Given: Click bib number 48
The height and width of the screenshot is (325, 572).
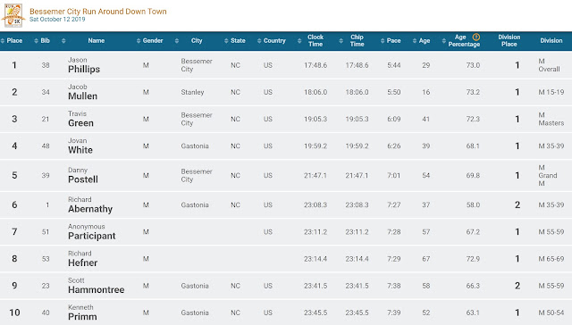Looking at the screenshot, I should click(46, 146).
